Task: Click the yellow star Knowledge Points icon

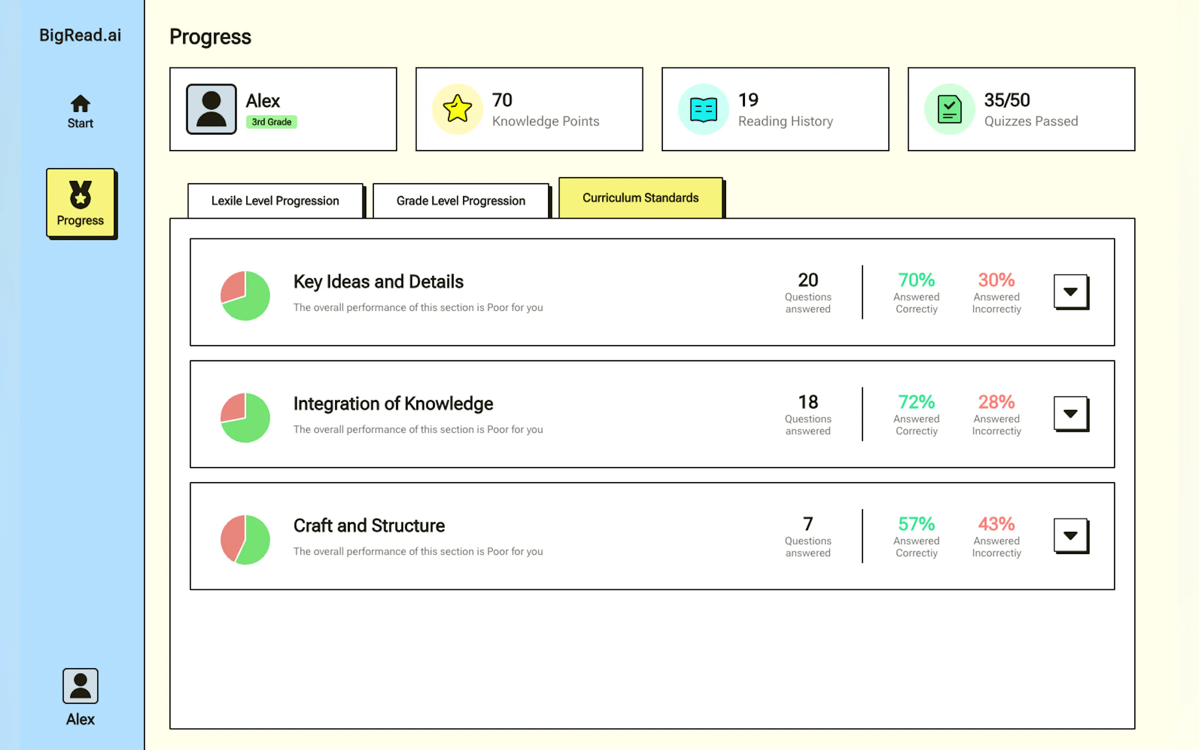Action: pyautogui.click(x=457, y=109)
